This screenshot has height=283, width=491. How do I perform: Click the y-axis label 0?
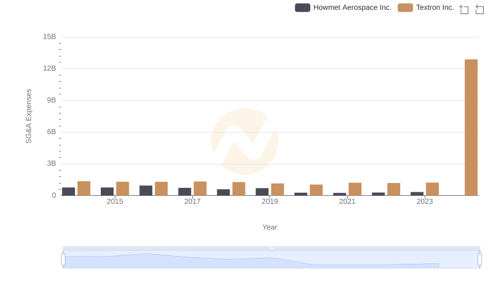click(x=54, y=195)
